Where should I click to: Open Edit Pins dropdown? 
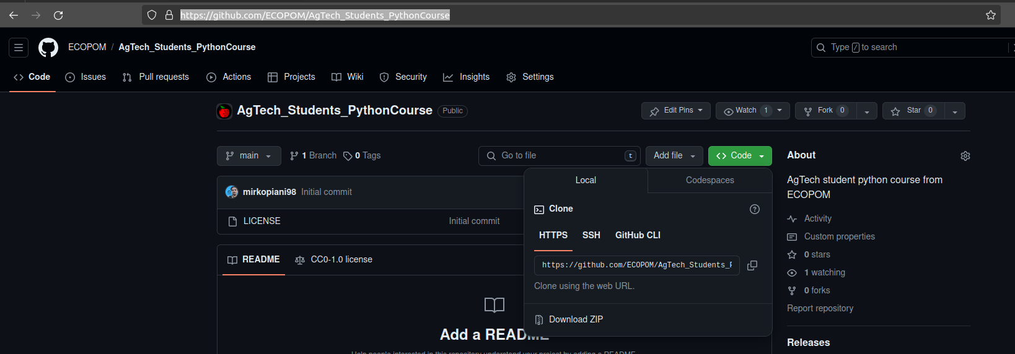675,111
